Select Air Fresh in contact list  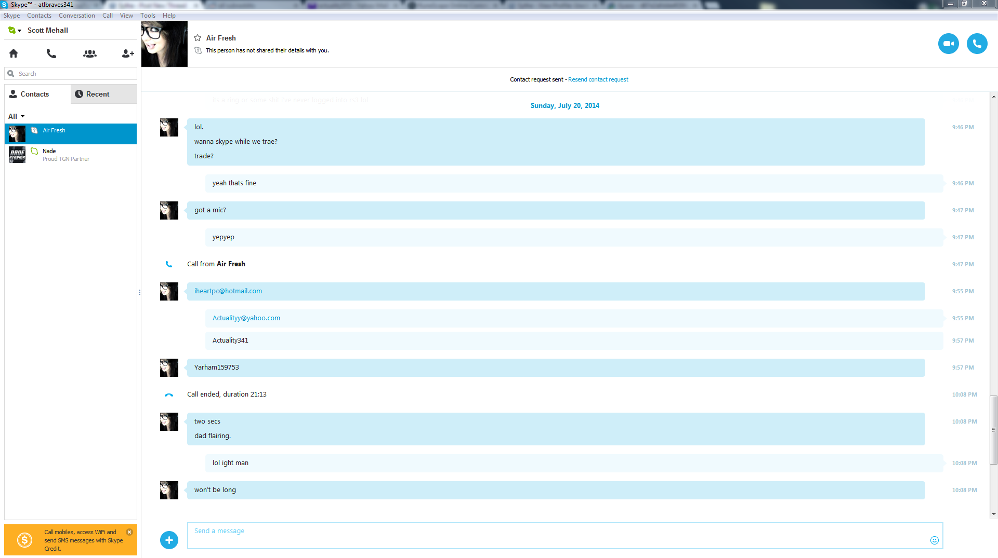71,134
